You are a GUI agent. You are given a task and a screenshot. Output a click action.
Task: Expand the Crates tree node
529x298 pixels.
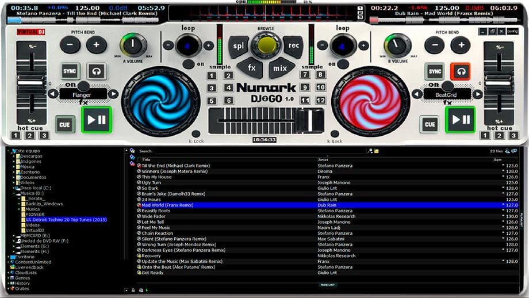9,289
